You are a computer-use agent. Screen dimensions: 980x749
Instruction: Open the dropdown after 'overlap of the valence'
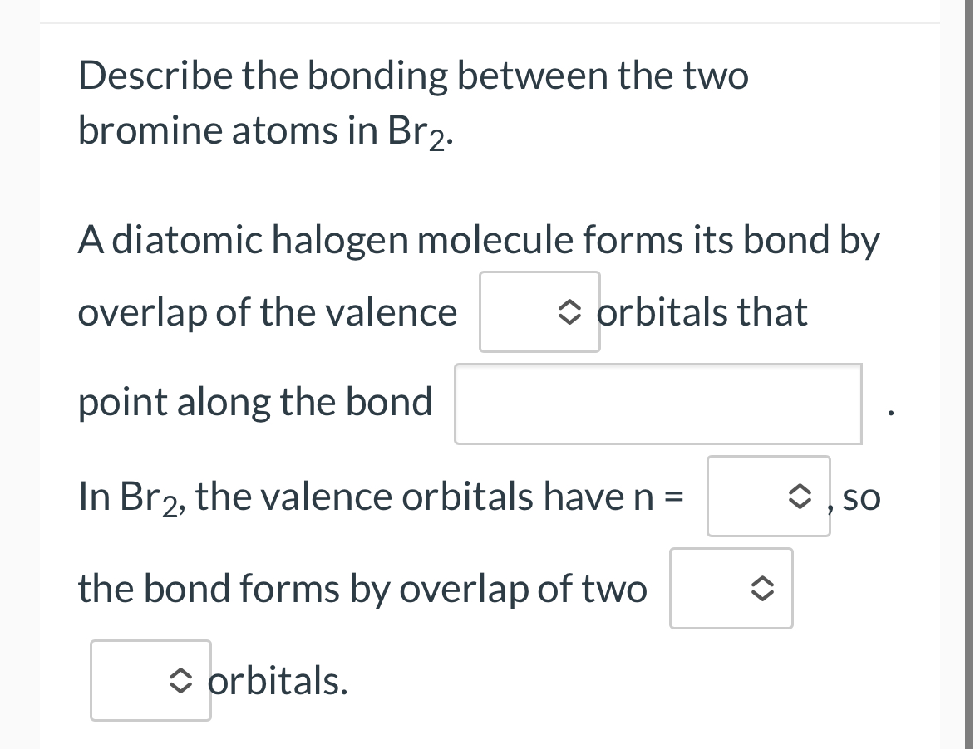point(539,312)
